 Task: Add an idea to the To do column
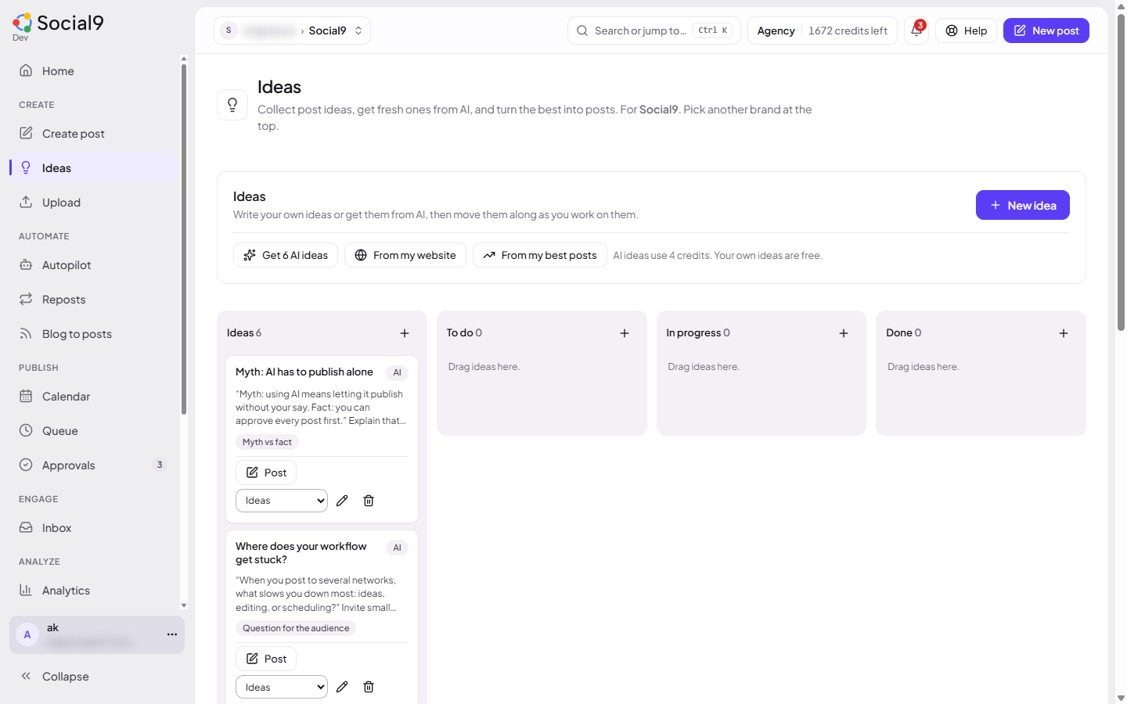coord(625,333)
